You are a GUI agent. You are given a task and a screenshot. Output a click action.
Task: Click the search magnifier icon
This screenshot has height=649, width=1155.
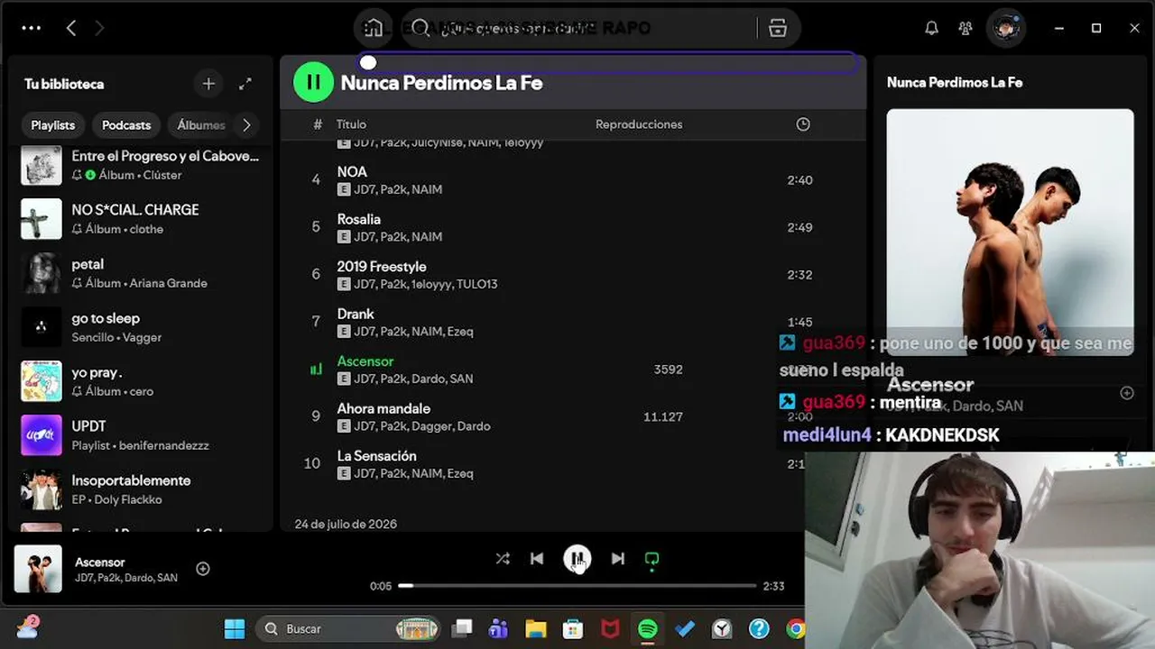coord(420,28)
